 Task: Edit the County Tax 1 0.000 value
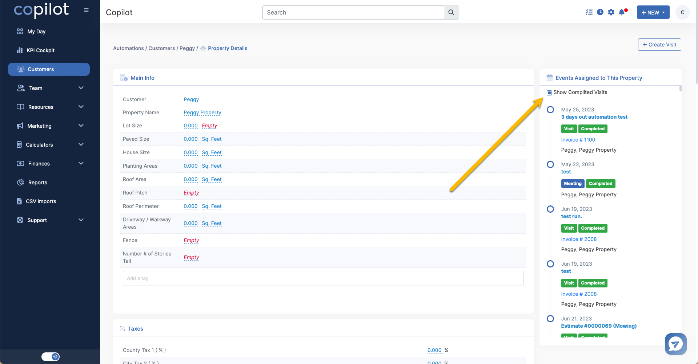(434, 350)
